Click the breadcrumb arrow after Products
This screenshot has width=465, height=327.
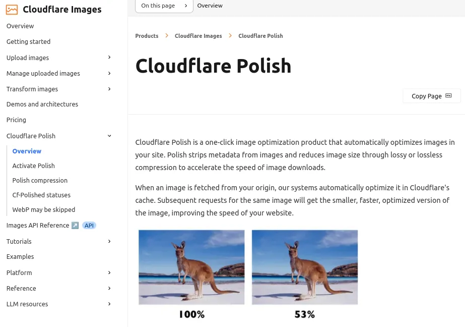[x=167, y=35]
